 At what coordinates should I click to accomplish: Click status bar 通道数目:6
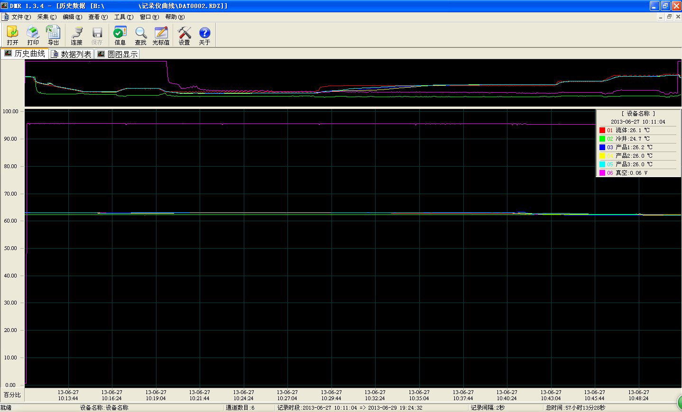(240, 408)
